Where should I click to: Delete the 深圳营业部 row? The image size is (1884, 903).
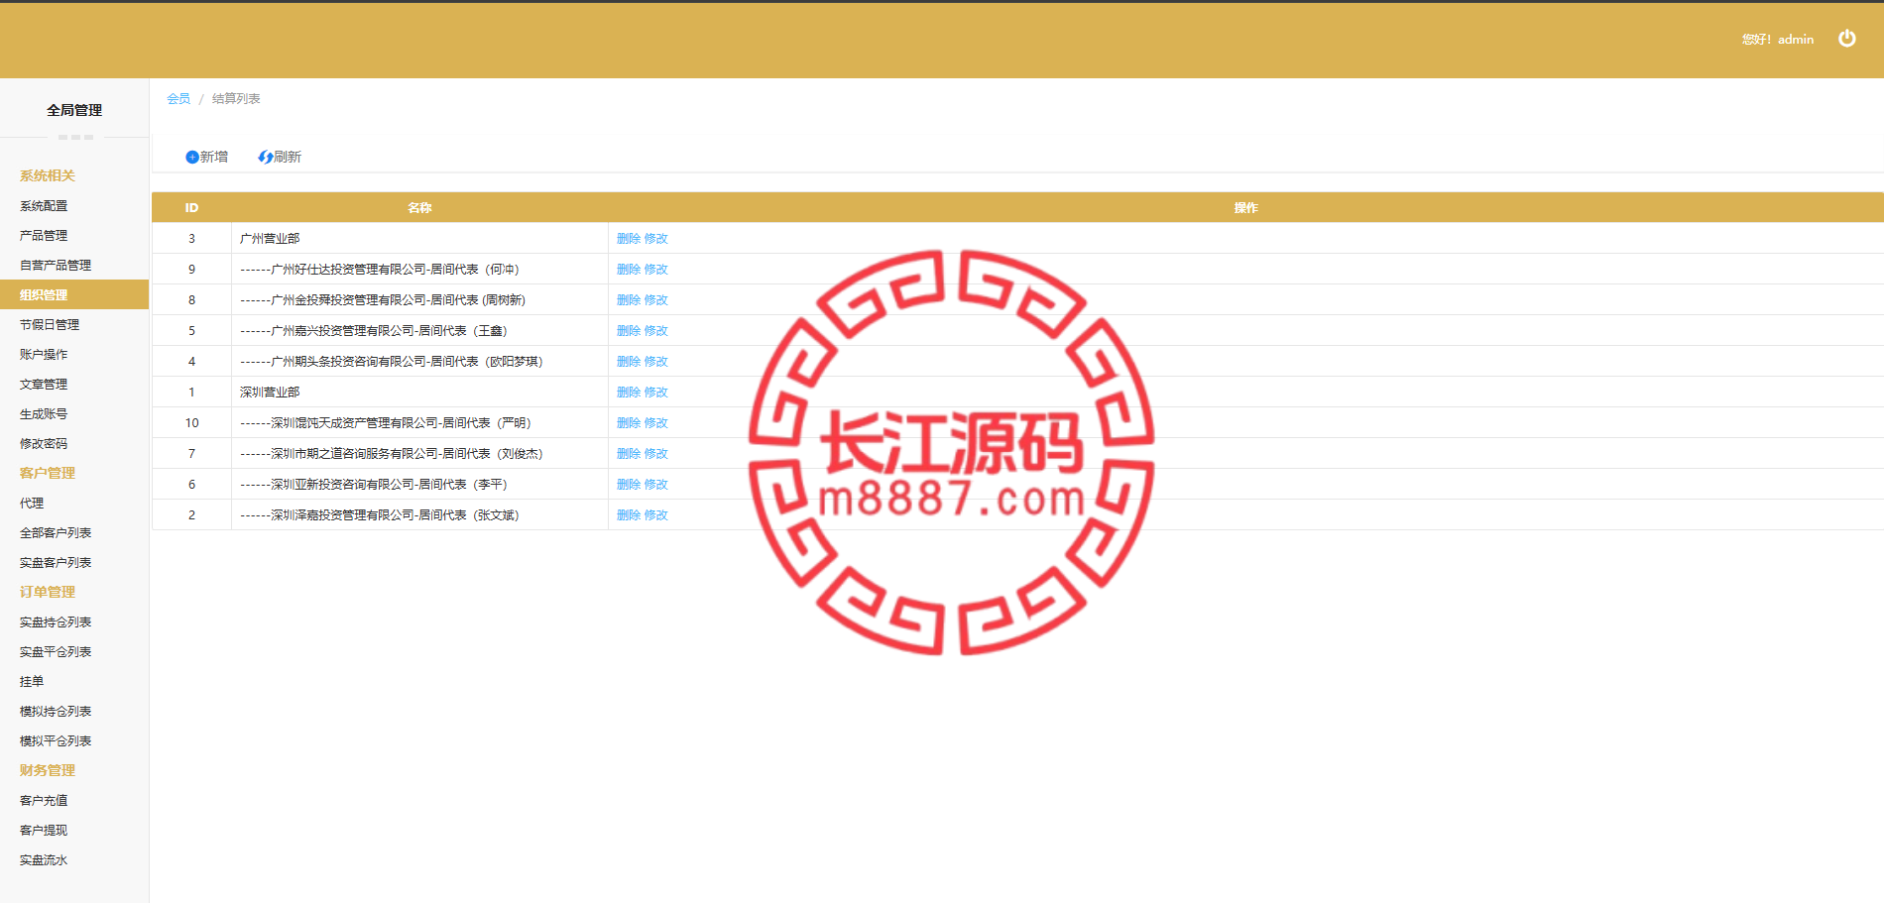[x=629, y=393]
